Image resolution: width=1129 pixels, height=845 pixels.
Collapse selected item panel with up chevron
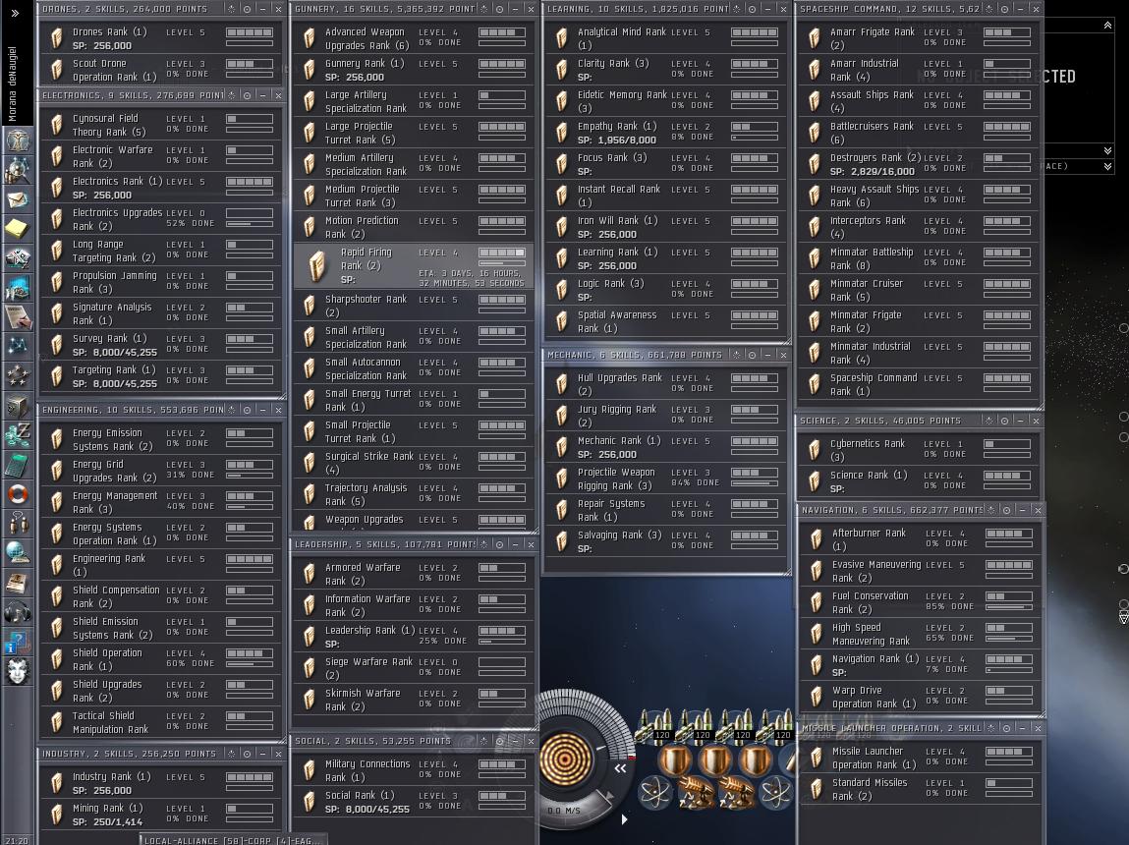coord(1107,26)
